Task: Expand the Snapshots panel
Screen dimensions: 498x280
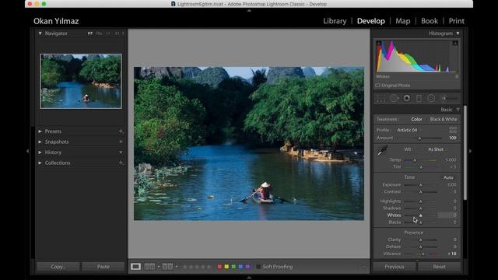Action: coord(40,142)
